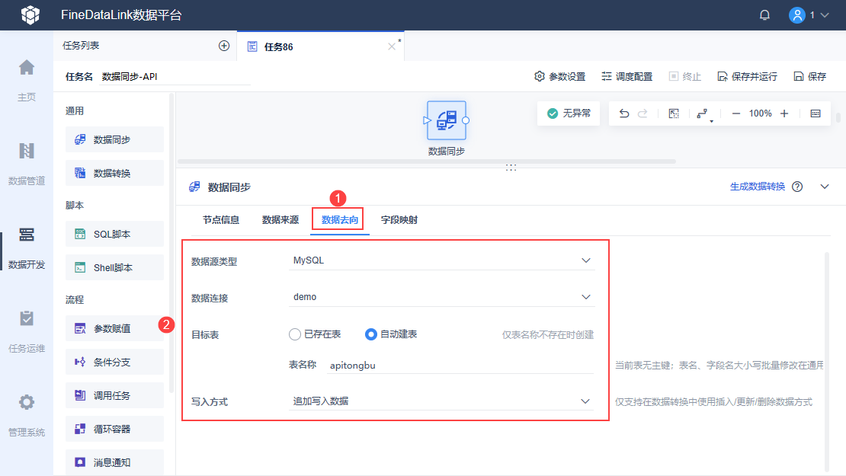Click the 100% zoom level text
This screenshot has width=846, height=476.
point(760,113)
